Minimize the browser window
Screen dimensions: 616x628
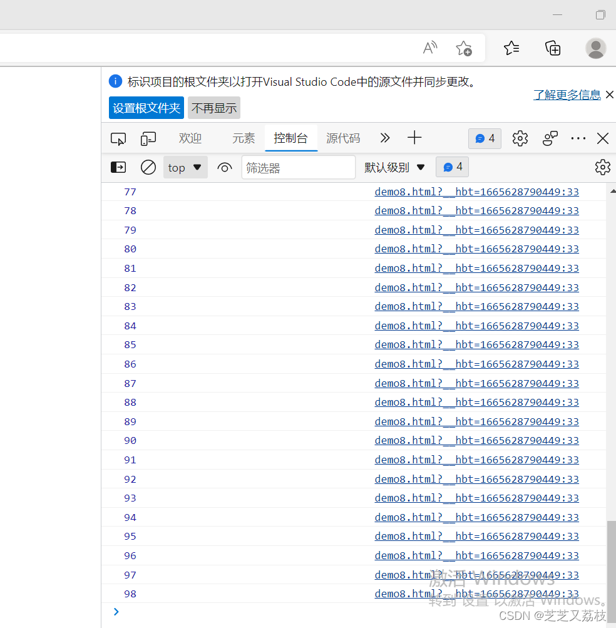tap(558, 15)
